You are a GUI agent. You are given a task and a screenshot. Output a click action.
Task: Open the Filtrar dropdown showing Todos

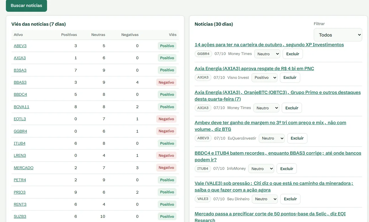click(338, 35)
